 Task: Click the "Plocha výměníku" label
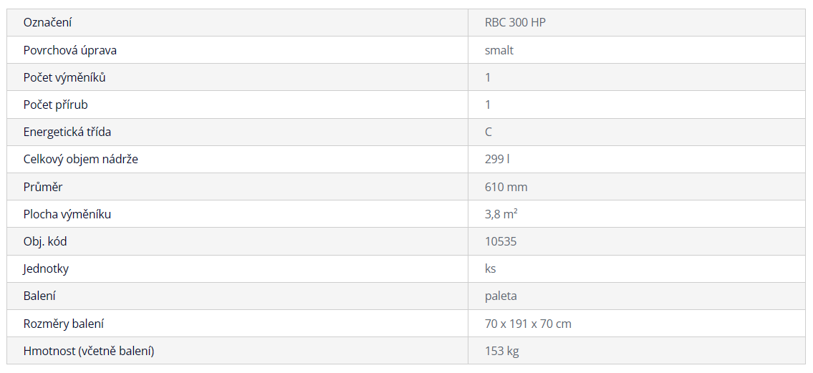(x=67, y=214)
